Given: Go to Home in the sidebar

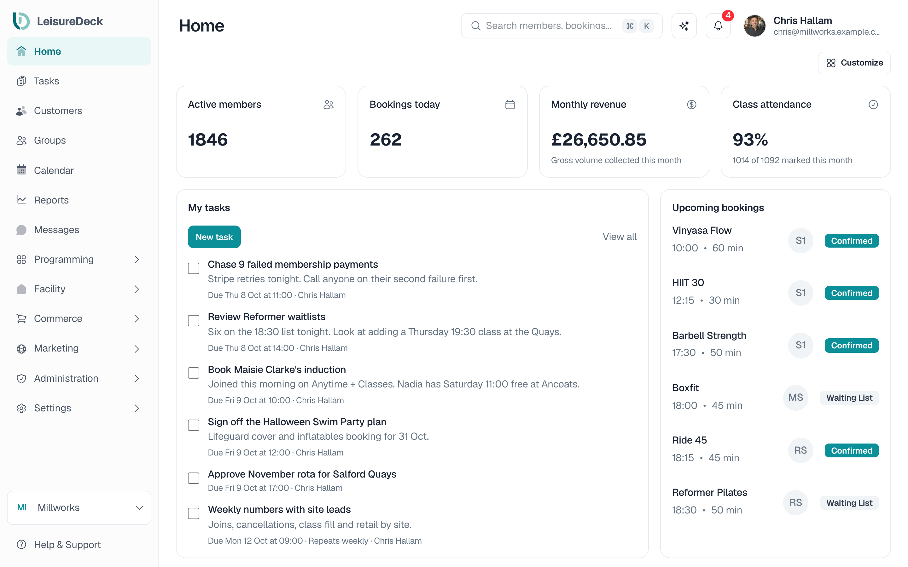Looking at the screenshot, I should pos(79,51).
